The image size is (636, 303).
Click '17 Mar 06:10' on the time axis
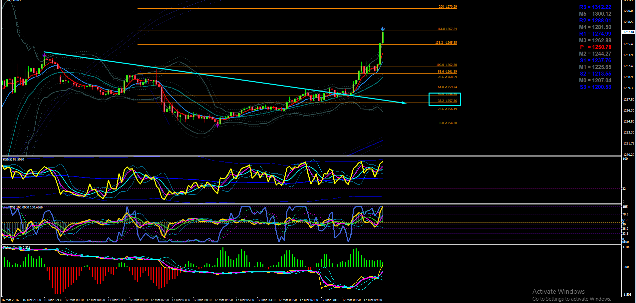point(266,300)
